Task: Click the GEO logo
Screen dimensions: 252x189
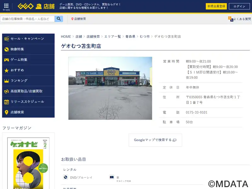Action: point(26,6)
